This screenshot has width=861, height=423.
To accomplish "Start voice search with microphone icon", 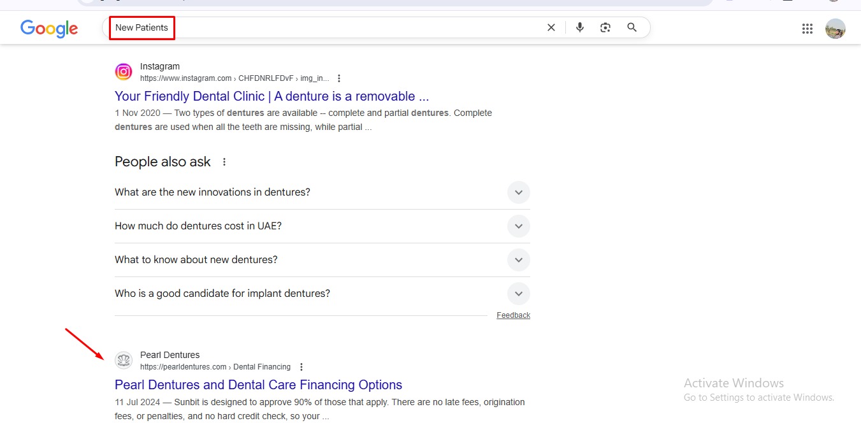I will coord(580,27).
